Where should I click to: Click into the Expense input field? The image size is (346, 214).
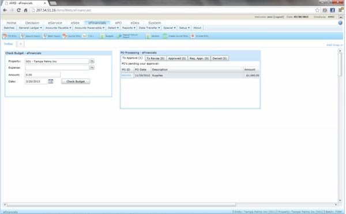pos(57,67)
